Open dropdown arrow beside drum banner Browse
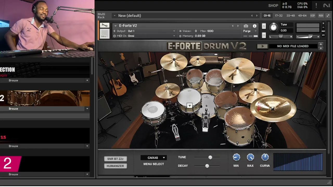 click(87, 109)
